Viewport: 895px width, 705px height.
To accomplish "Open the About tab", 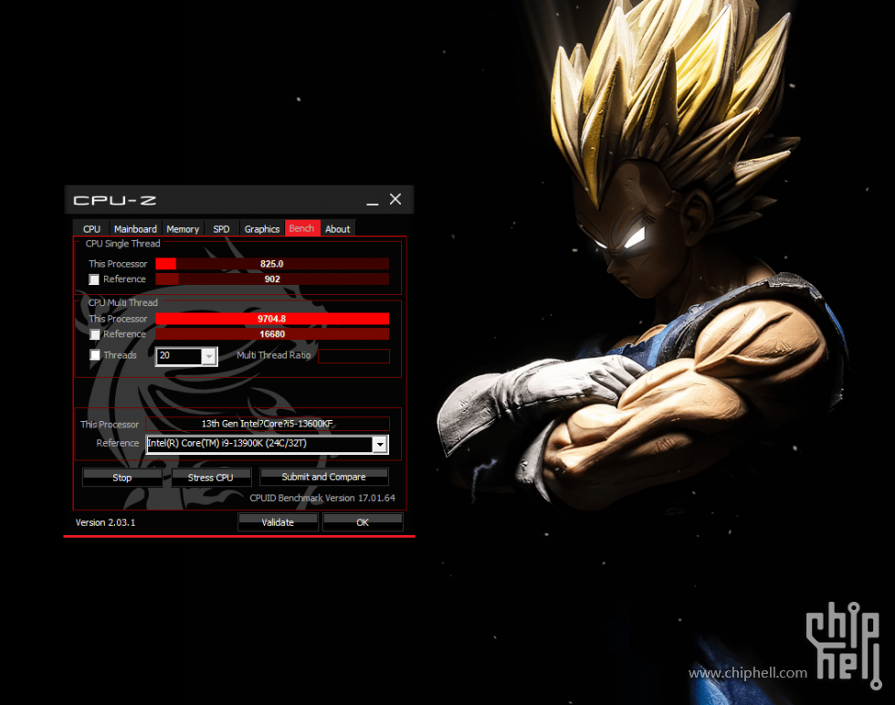I will point(337,229).
